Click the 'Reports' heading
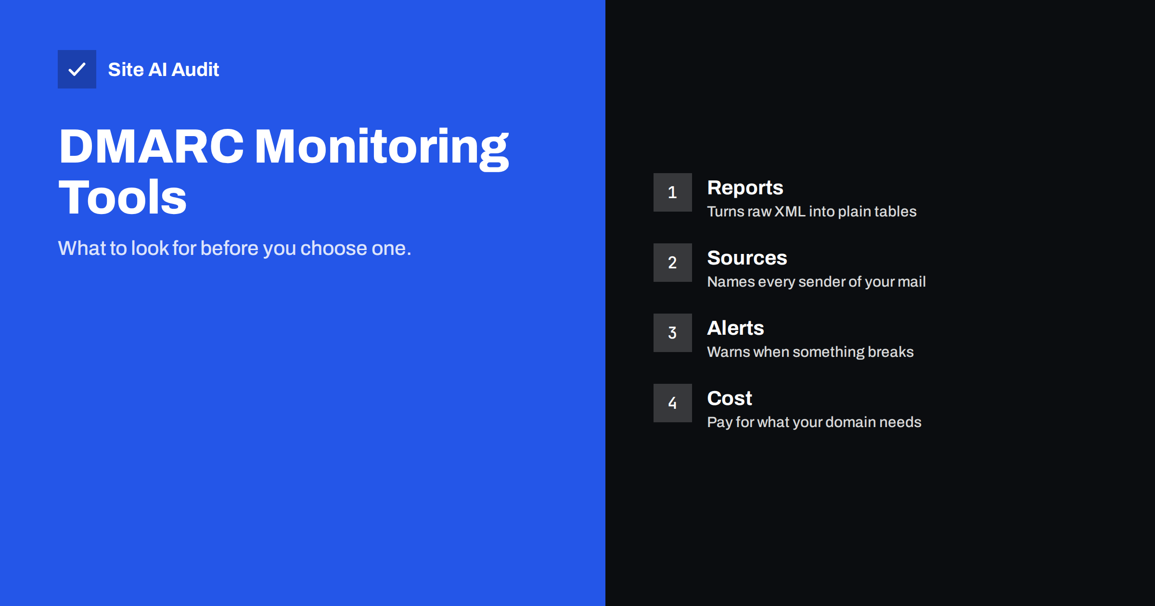The width and height of the screenshot is (1155, 606). tap(745, 188)
